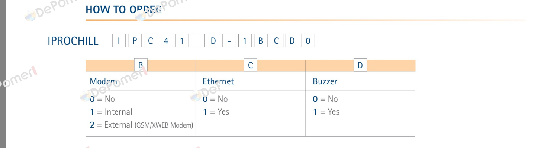This screenshot has height=148, width=557.
Task: Click the HOW TO ORDER heading
Action: click(123, 10)
